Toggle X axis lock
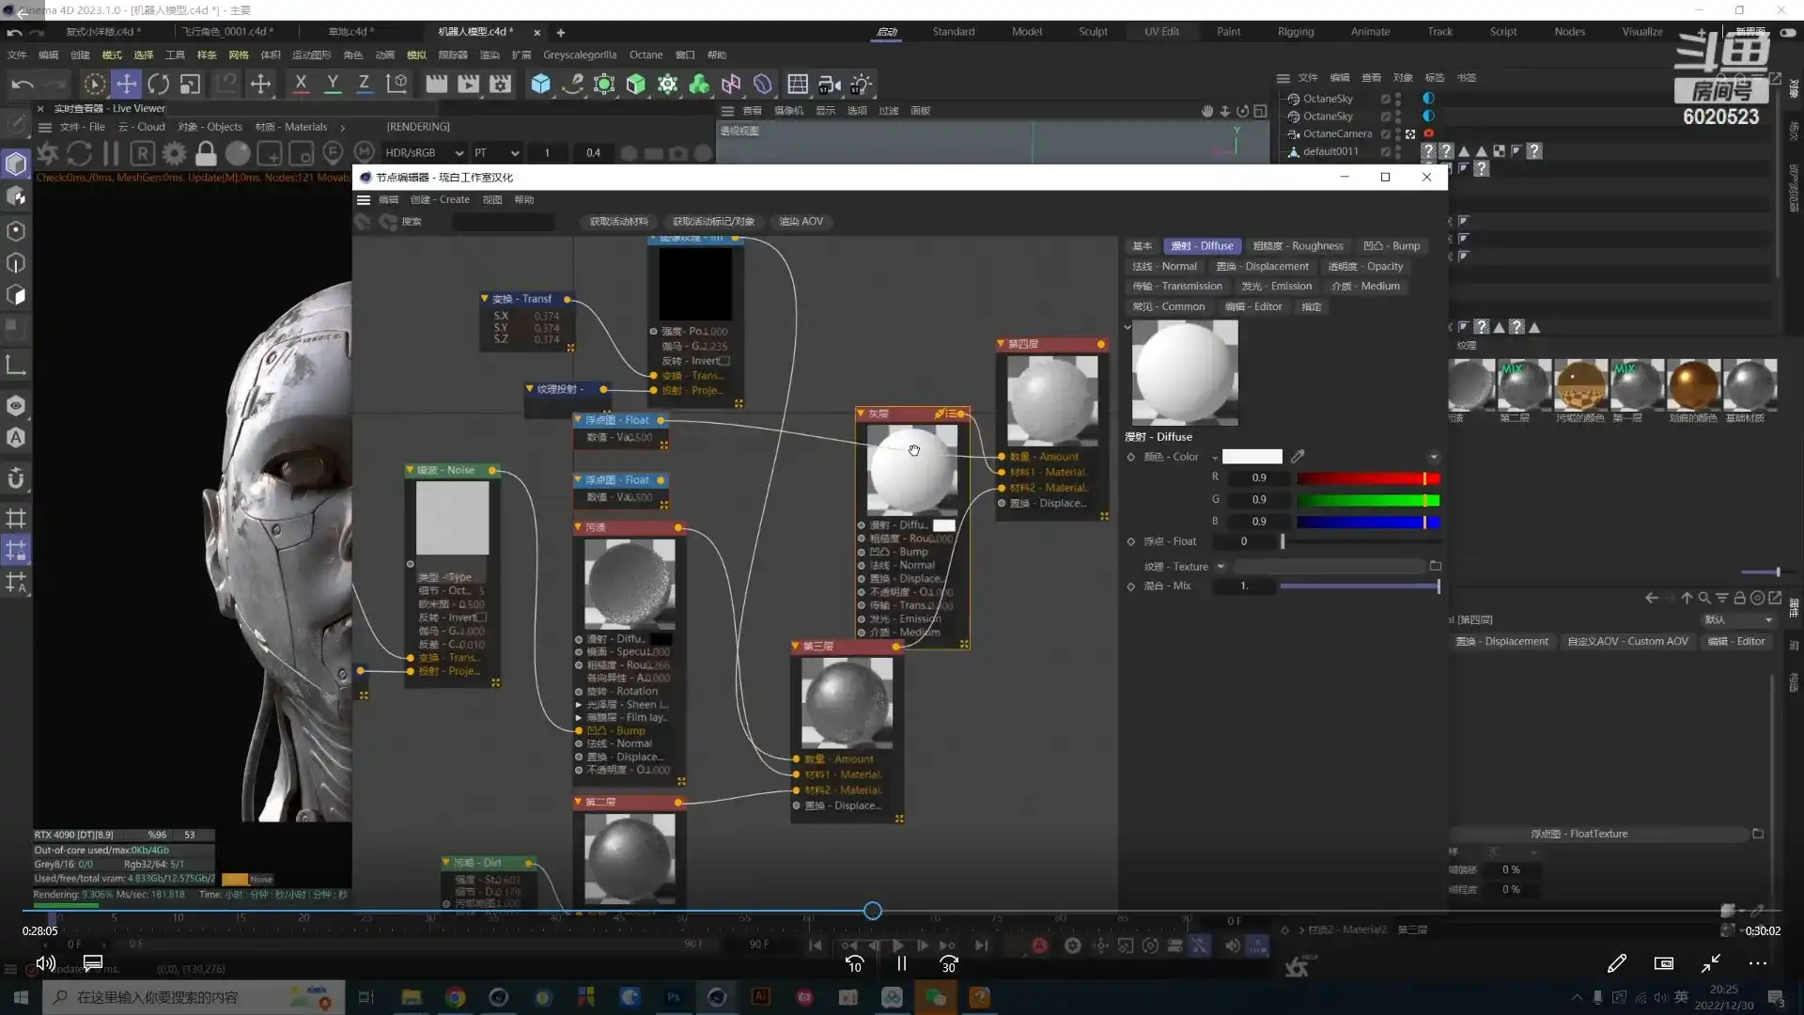Image resolution: width=1804 pixels, height=1015 pixels. tap(301, 84)
